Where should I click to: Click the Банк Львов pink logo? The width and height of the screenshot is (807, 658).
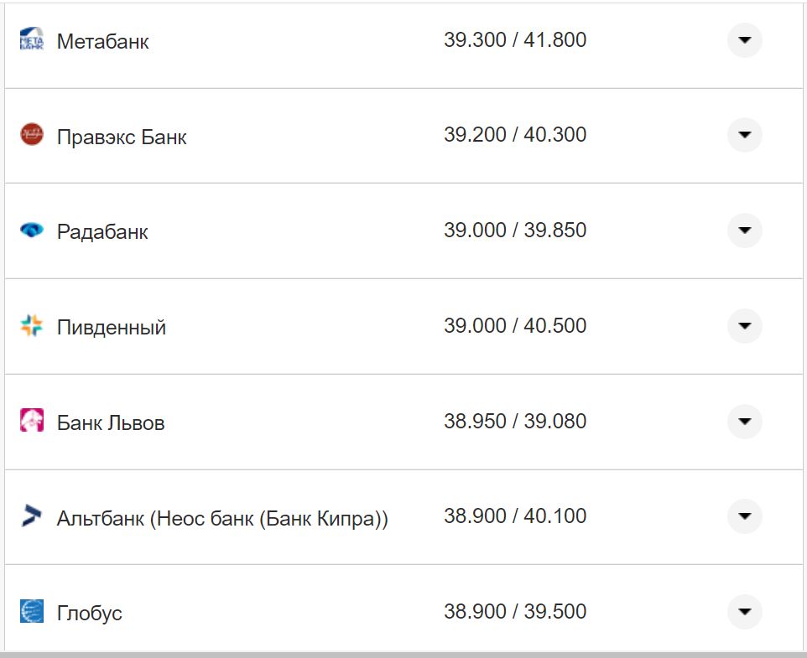point(32,421)
